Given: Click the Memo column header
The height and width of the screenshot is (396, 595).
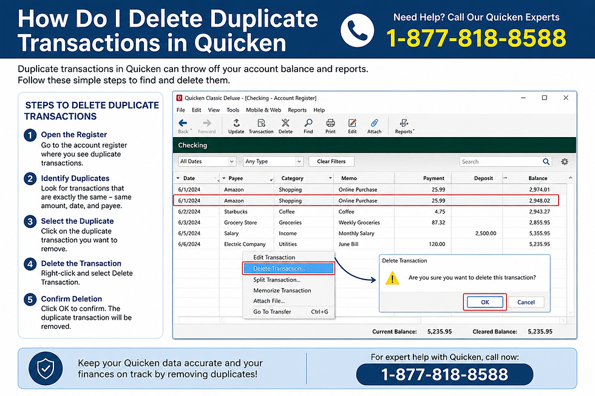Looking at the screenshot, I should (348, 178).
